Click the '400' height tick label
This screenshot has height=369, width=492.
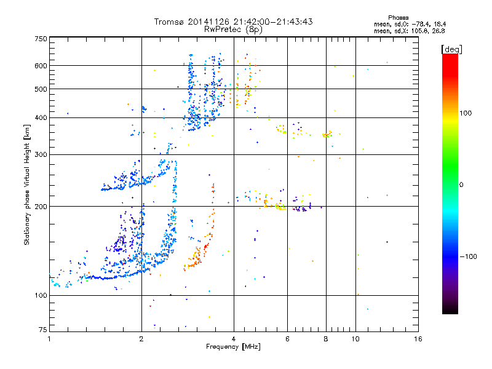[x=41, y=117]
